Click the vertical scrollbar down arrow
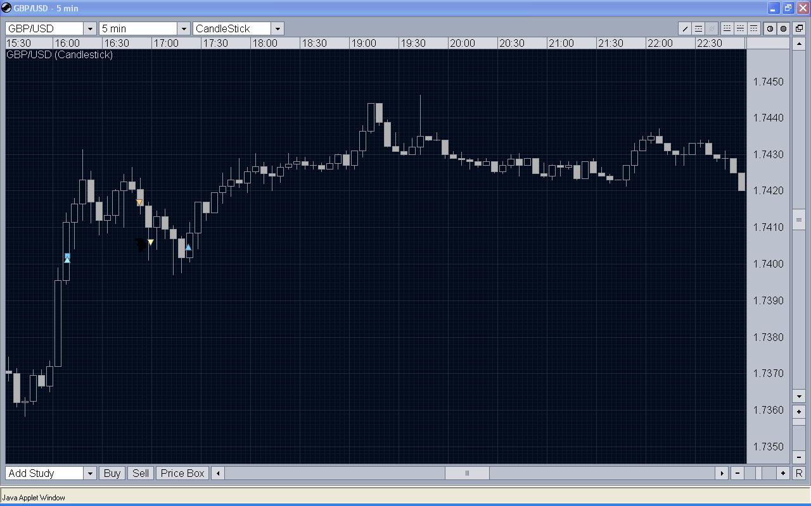811x506 pixels. 799,396
